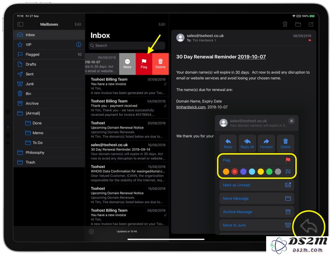Click the 2019-10-07 date link in subject
The width and height of the screenshot is (332, 255).
[x=252, y=57]
